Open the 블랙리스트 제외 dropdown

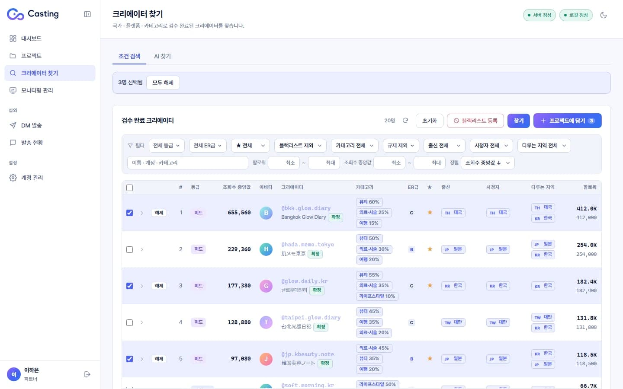(300, 146)
